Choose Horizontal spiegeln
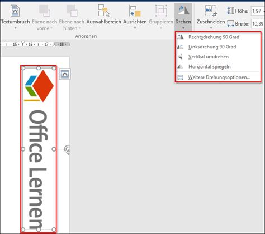The height and width of the screenshot is (234, 265). pyautogui.click(x=218, y=66)
